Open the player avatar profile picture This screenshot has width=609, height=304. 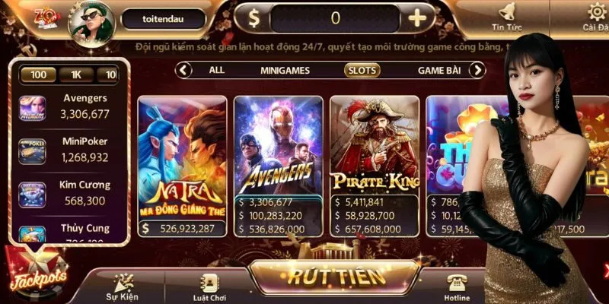coord(91,24)
